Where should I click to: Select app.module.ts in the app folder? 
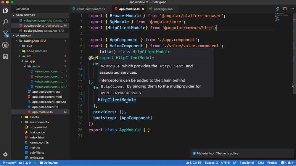point(40,112)
